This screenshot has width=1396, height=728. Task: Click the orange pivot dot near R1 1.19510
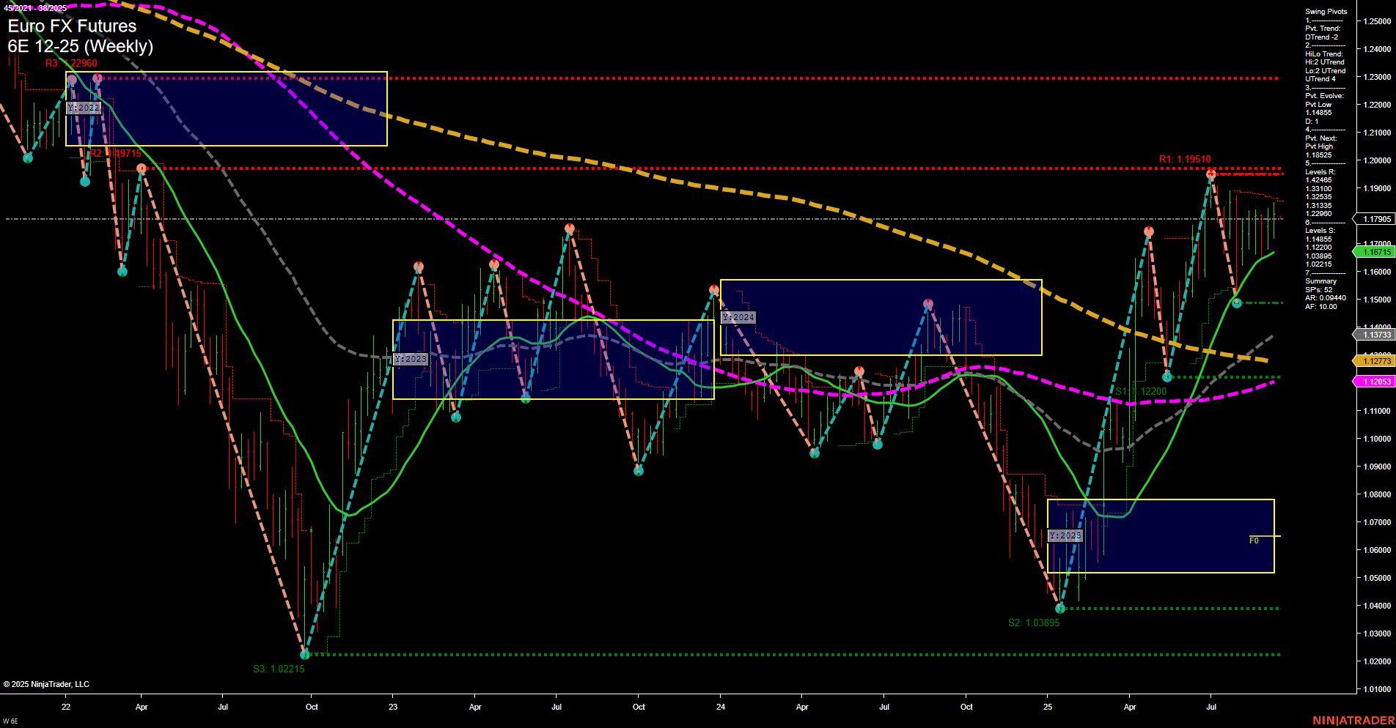click(x=1209, y=174)
